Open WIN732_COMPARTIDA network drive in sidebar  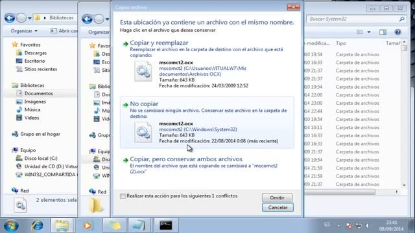pos(50,175)
